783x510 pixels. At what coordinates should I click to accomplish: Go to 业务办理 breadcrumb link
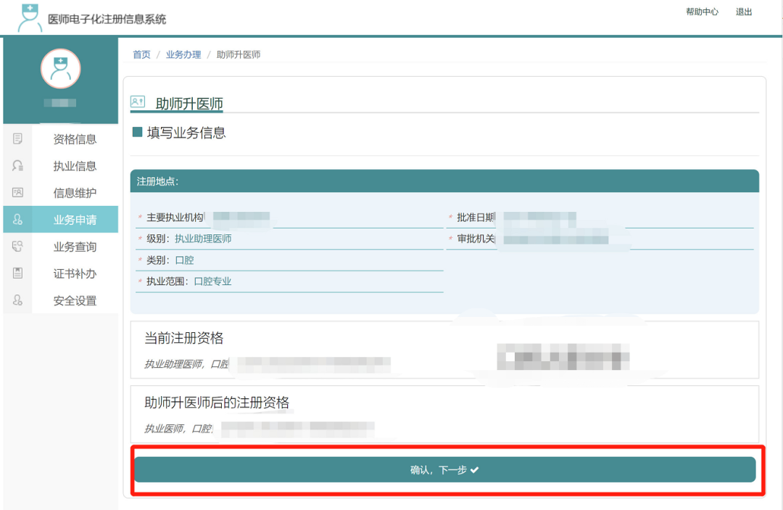(183, 55)
